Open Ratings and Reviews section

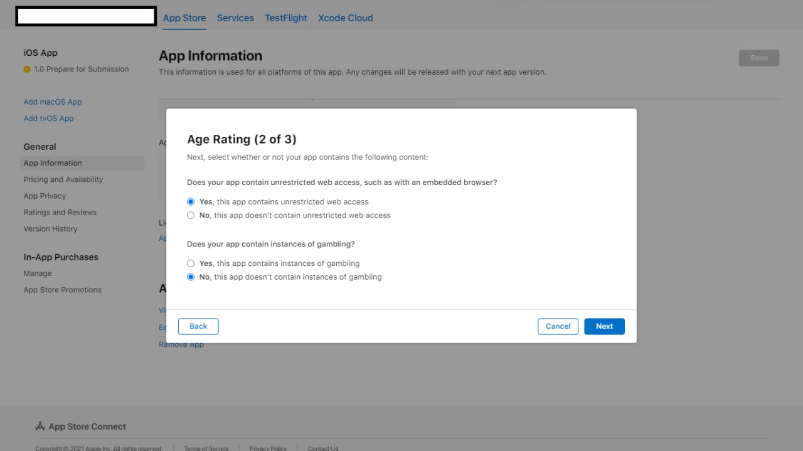(x=60, y=212)
